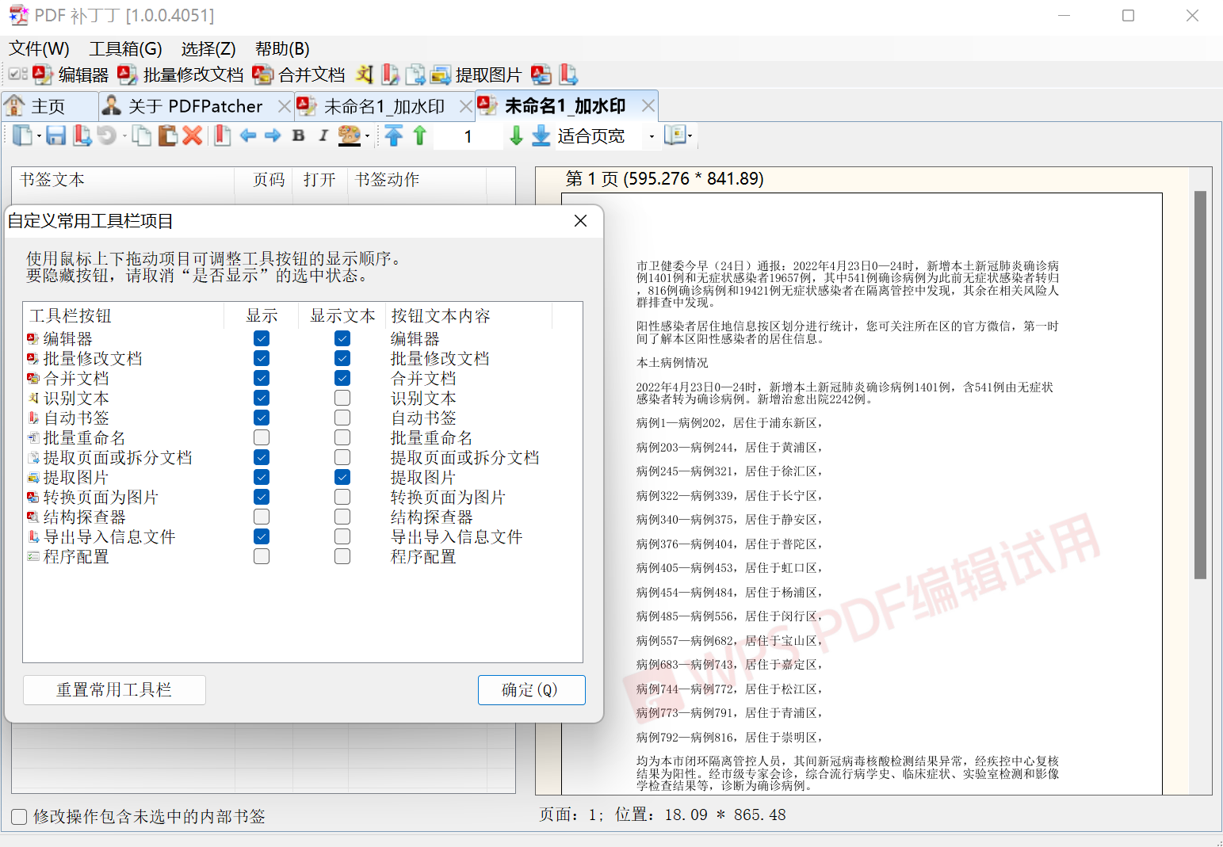
Task: Click the blue left arrow icon
Action: [248, 135]
